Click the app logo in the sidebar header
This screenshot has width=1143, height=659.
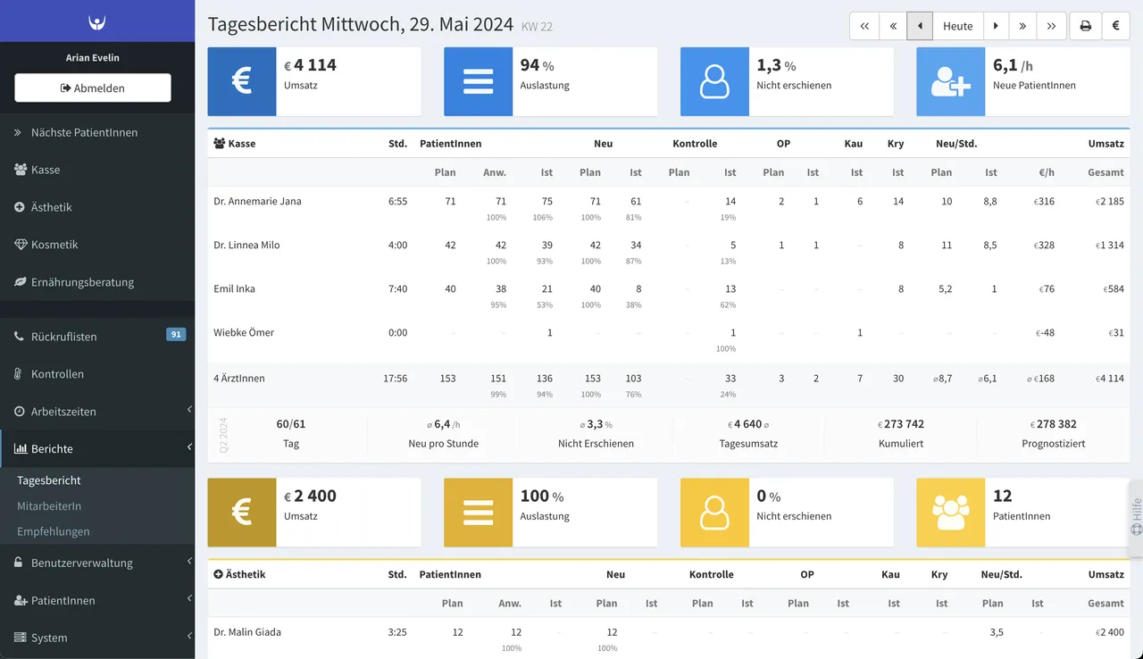pyautogui.click(x=97, y=21)
